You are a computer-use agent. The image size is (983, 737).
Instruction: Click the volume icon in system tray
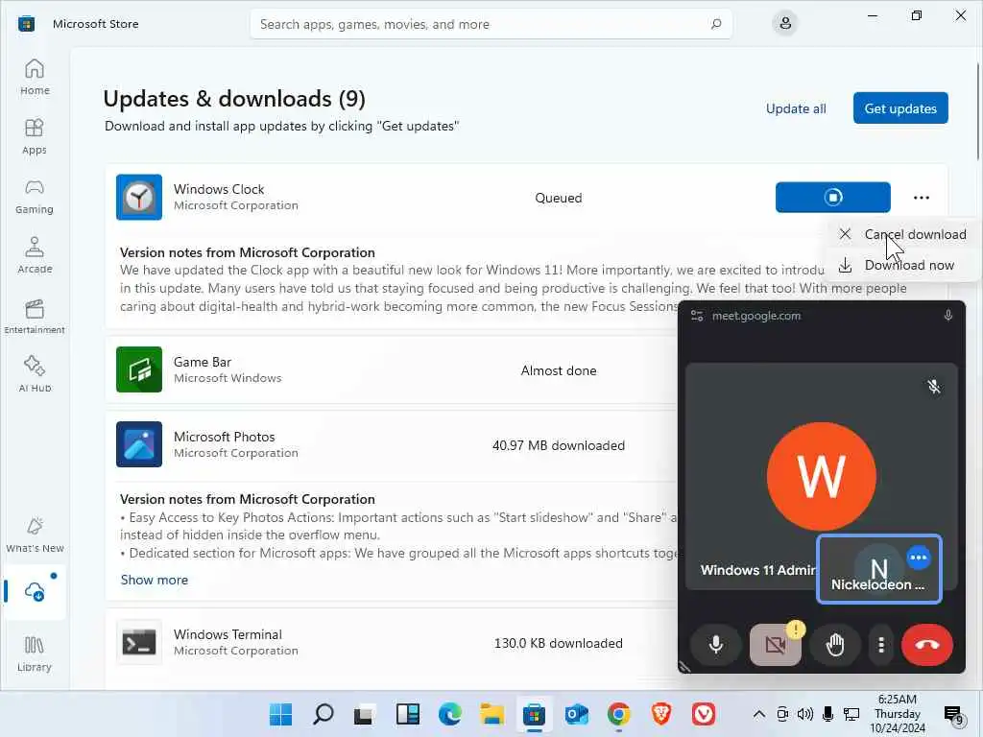pyautogui.click(x=805, y=714)
